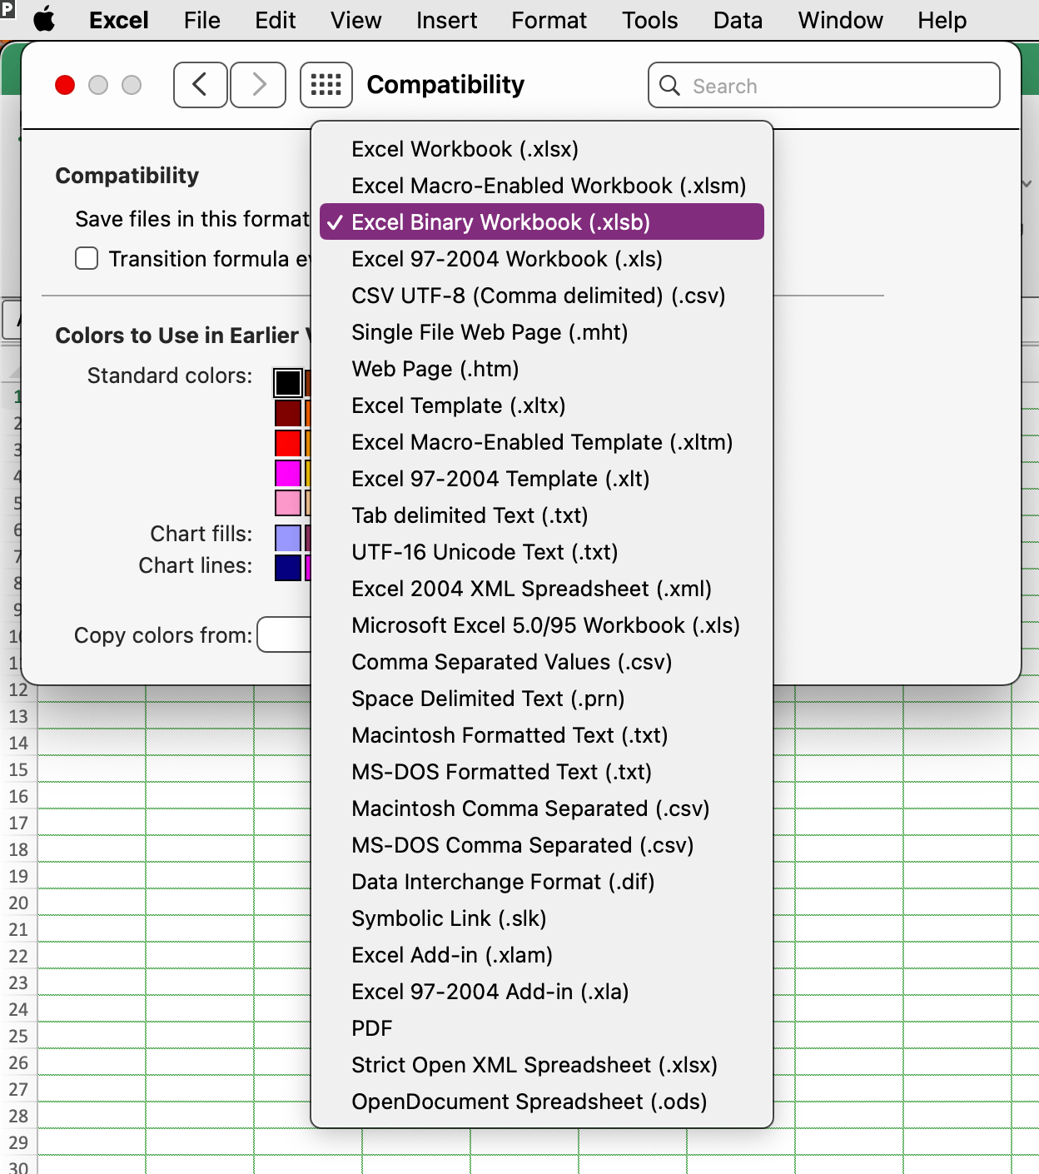Choose Strict Open XML Spreadsheet (.xlsx)
The image size is (1039, 1174).
(542, 1065)
